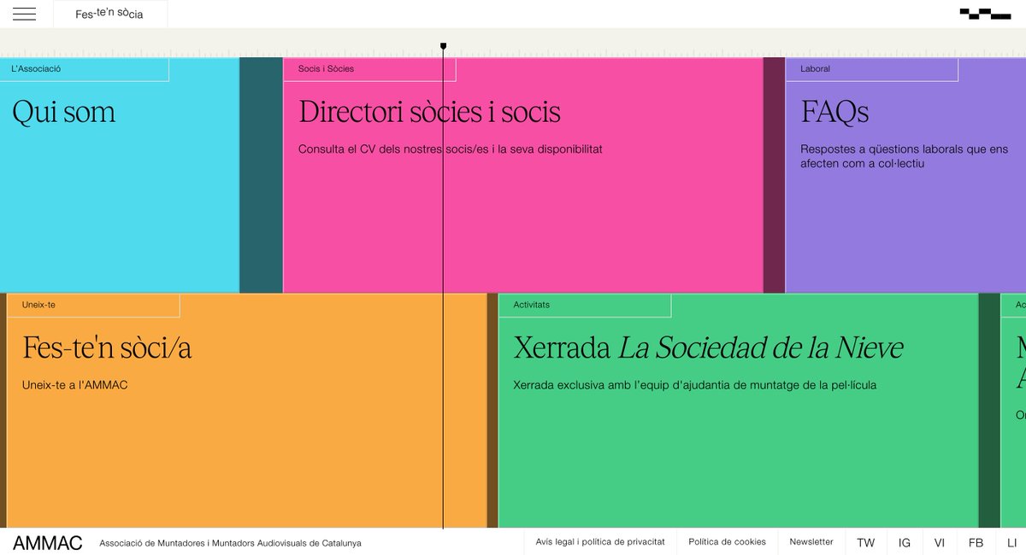This screenshot has width=1026, height=555.
Task: Open the FAQs heading
Action: (x=834, y=112)
